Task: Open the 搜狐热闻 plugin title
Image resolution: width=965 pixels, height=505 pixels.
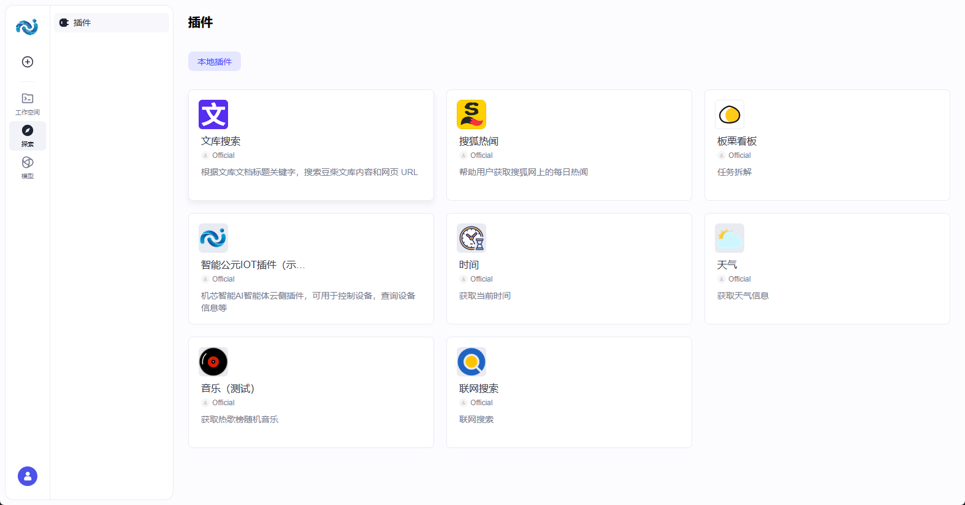Action: pyautogui.click(x=479, y=141)
